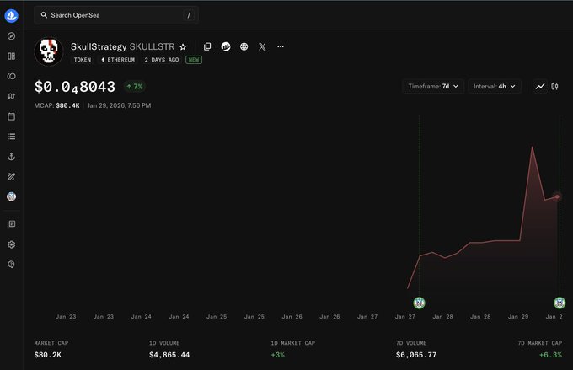
Task: Open the Collections grid icon in sidebar
Action: click(x=11, y=56)
